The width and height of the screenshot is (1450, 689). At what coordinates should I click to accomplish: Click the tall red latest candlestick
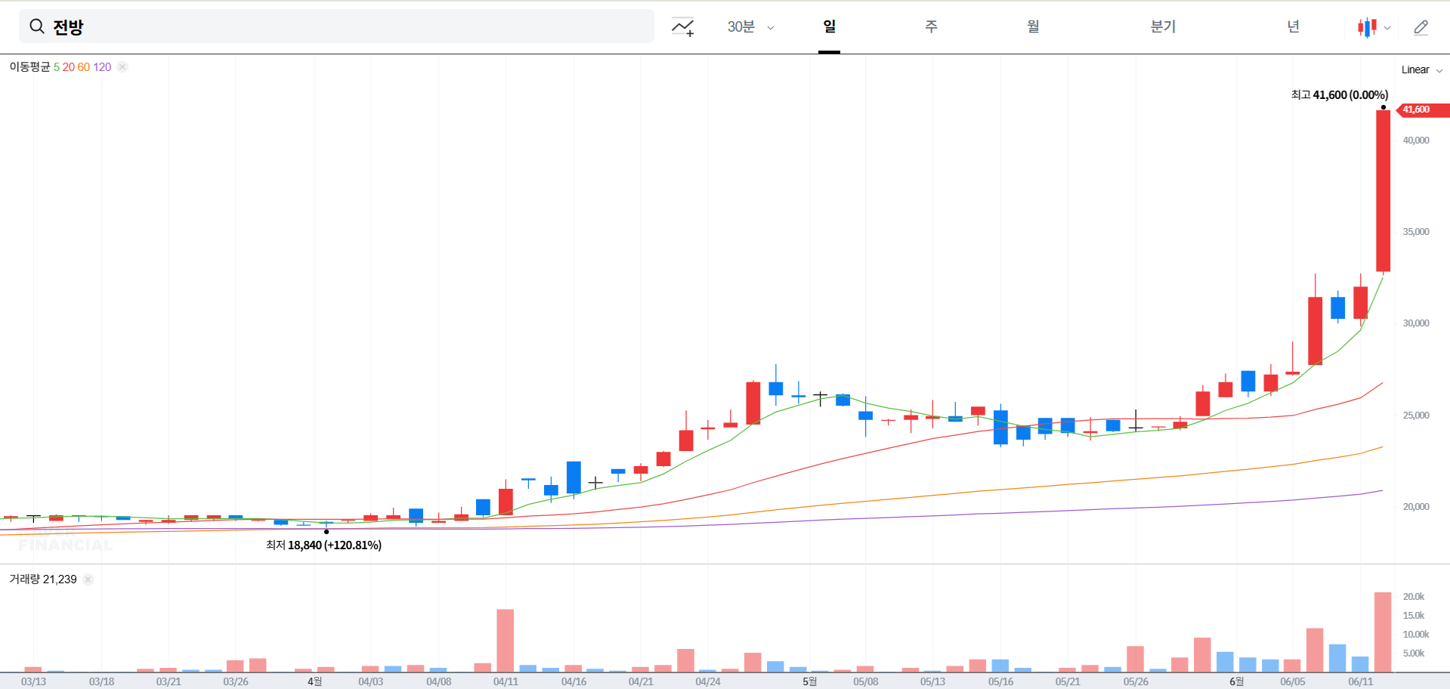tap(1383, 191)
